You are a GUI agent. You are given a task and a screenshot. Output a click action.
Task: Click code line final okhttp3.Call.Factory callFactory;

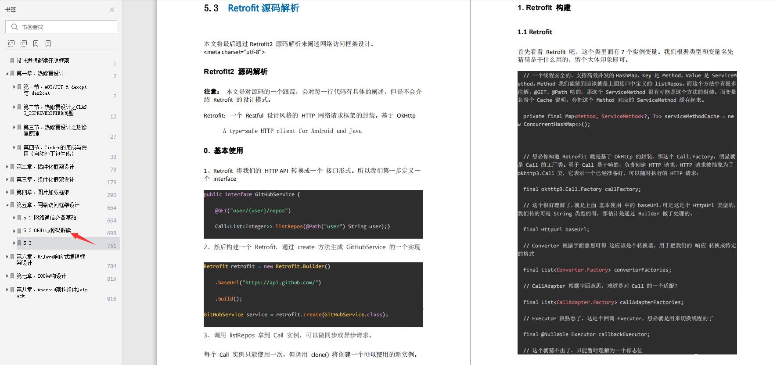582,189
